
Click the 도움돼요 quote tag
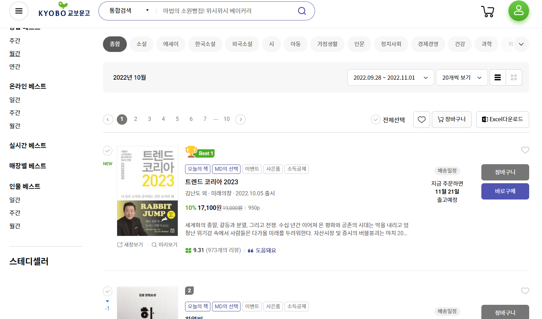pos(262,250)
